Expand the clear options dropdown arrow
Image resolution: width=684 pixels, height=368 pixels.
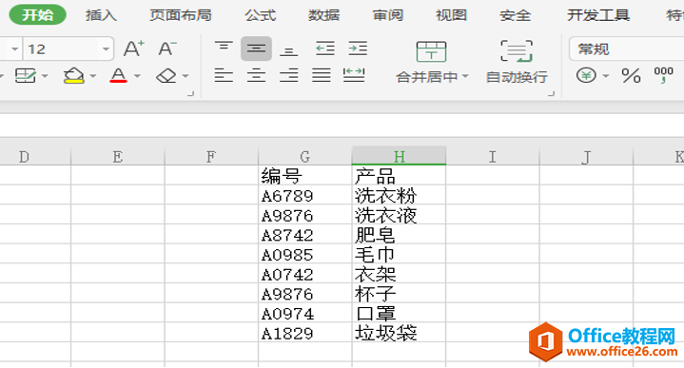tap(186, 76)
